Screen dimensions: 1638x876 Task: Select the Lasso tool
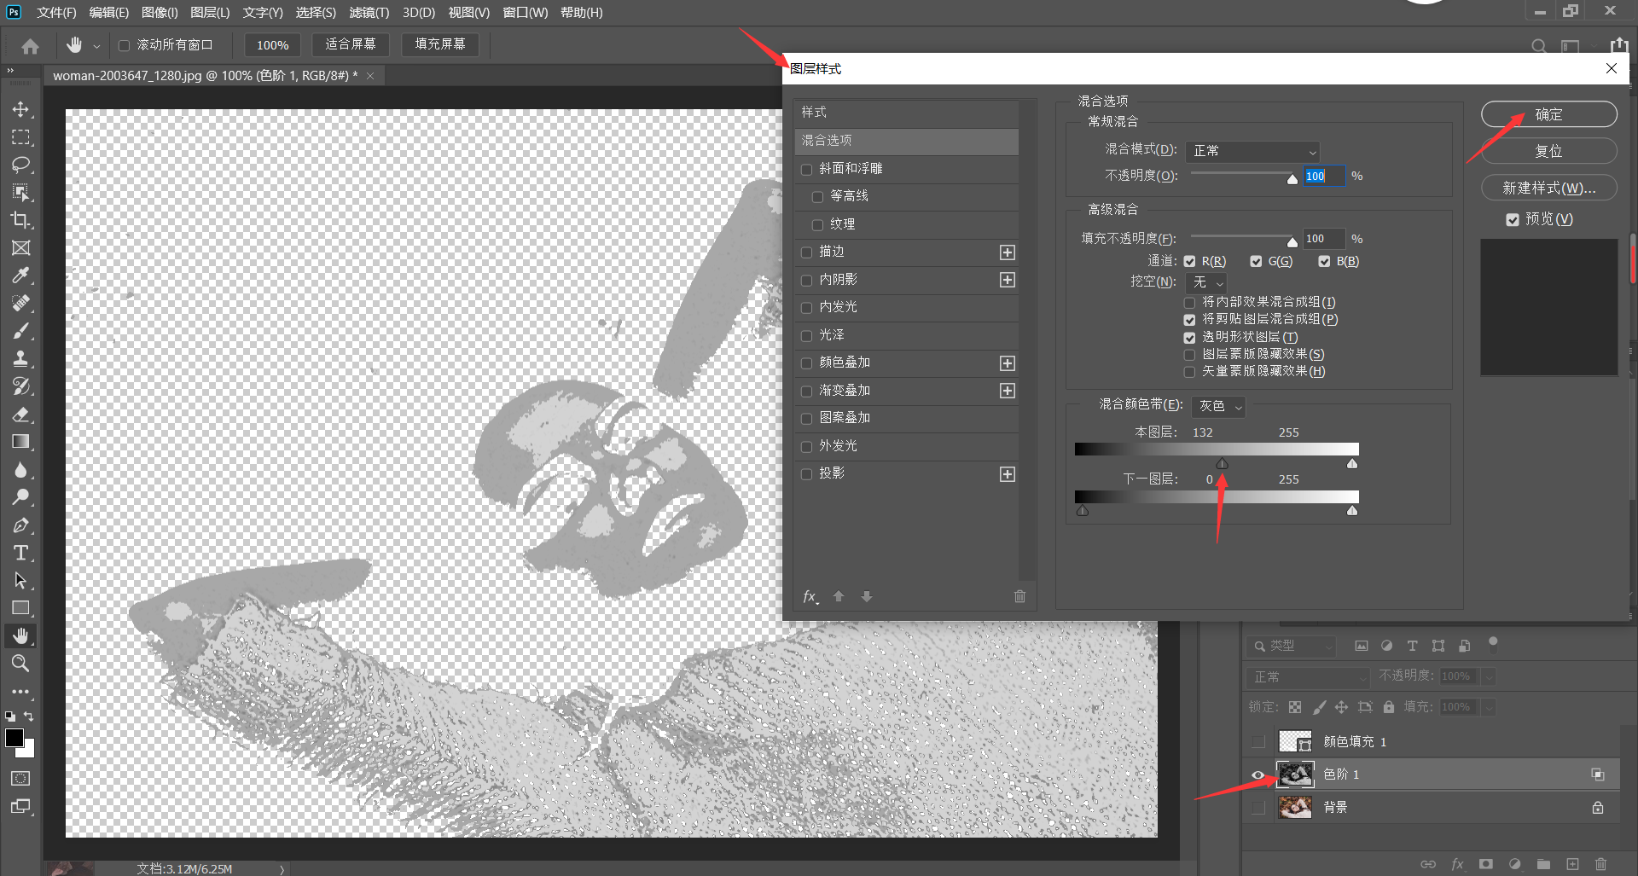tap(20, 165)
